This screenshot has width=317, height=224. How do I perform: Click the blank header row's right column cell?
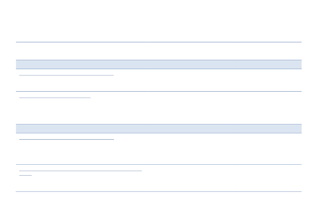point(268,51)
